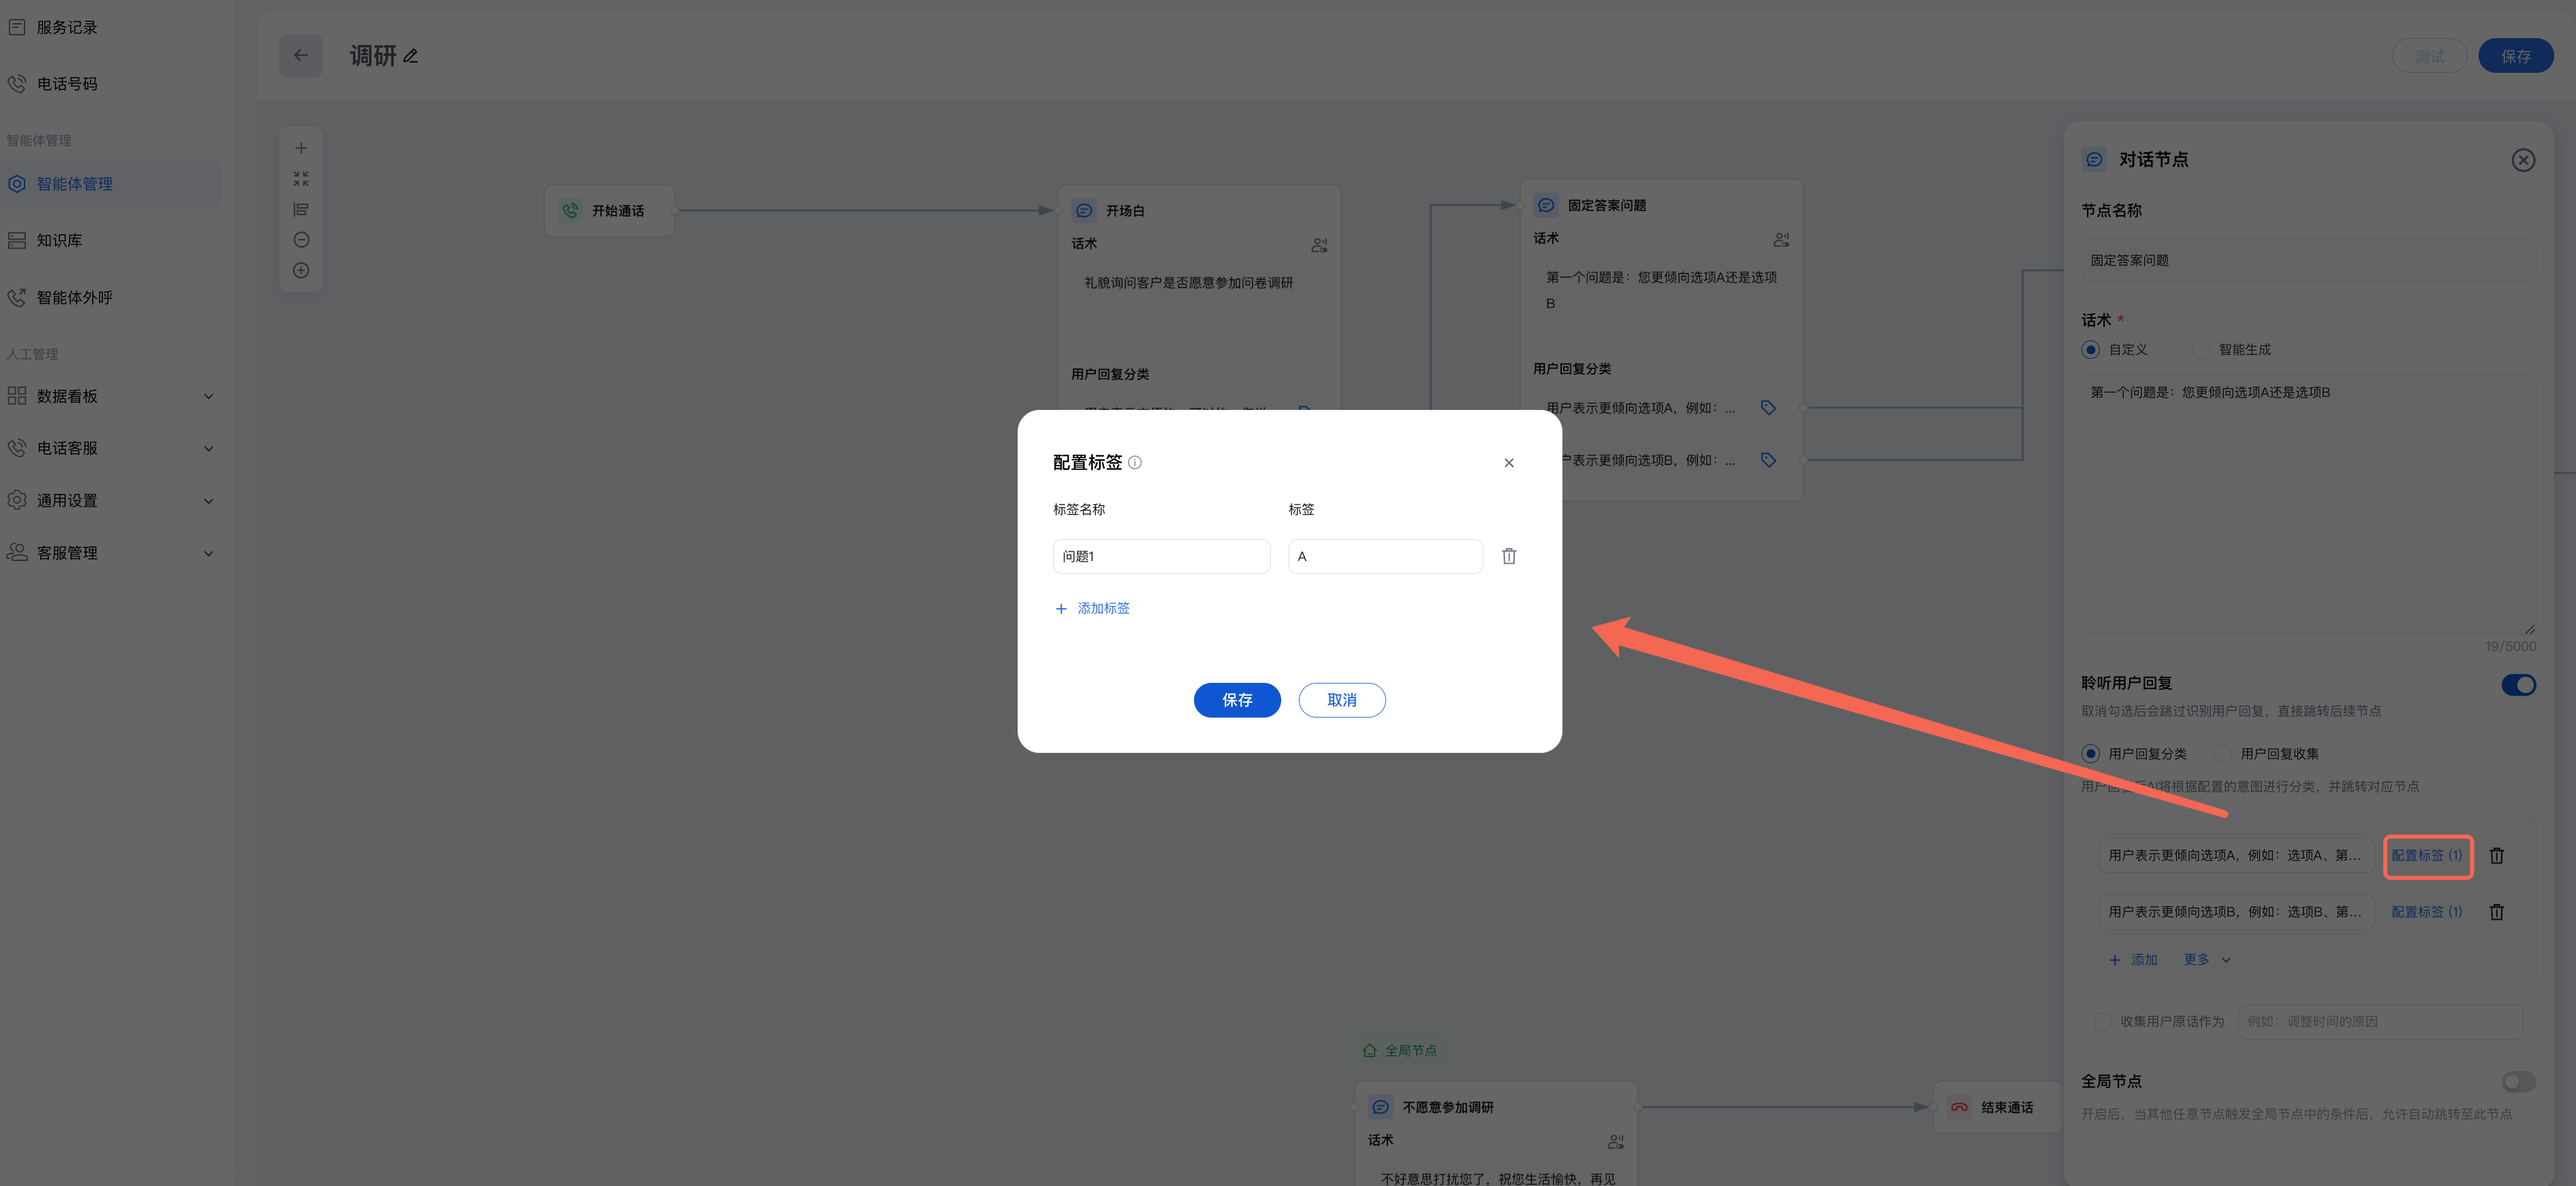Click the back arrow next to 调研
This screenshot has height=1186, width=2576.
click(x=301, y=56)
